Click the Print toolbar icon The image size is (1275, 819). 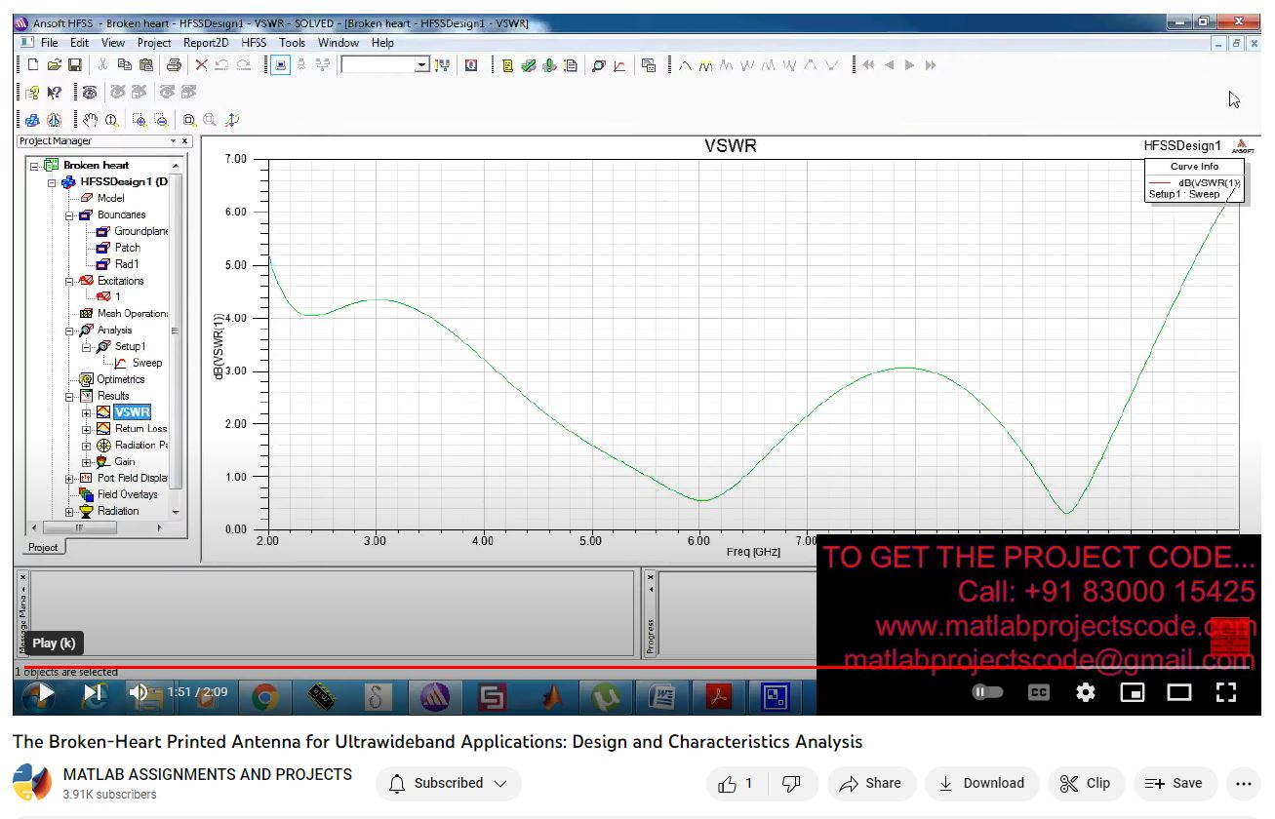(x=174, y=65)
